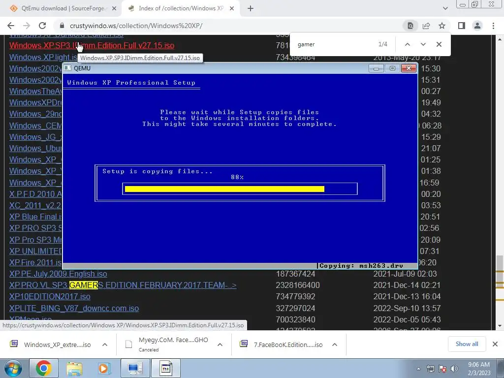Open a new tab with plus button
The width and height of the screenshot is (504, 378).
(x=251, y=9)
